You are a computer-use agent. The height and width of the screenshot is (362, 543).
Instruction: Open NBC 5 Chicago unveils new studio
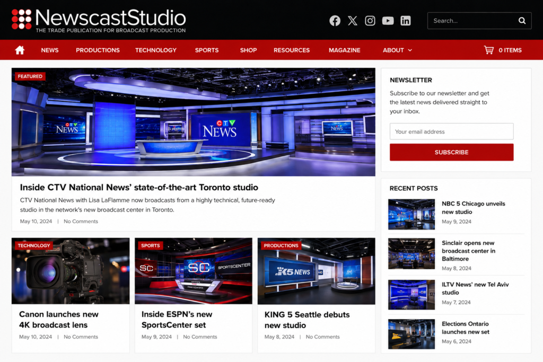pos(474,208)
